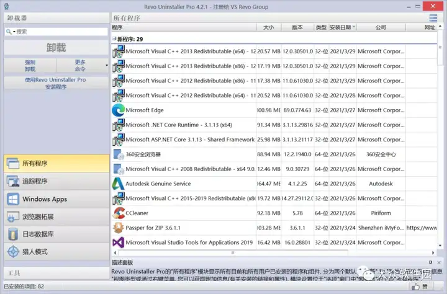Click the vertical scrollbar up arrow
Image resolution: width=447 pixels, height=294 pixels.
pos(440,27)
